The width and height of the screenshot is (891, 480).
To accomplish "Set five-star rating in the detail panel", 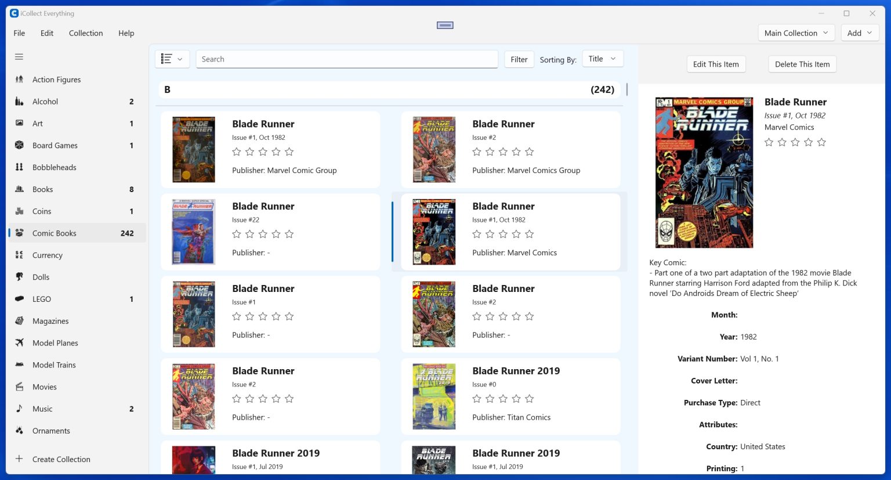I will (821, 142).
